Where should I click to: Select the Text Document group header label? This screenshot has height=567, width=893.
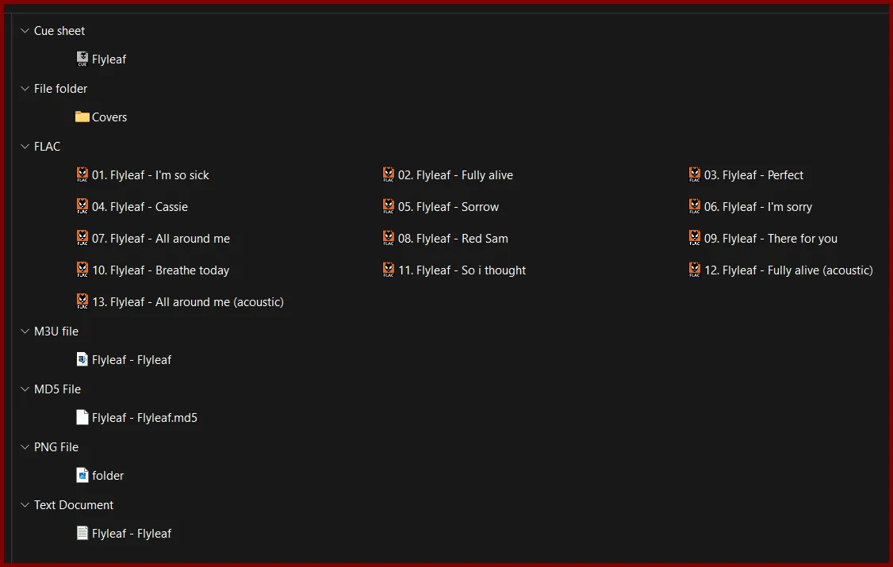click(74, 504)
